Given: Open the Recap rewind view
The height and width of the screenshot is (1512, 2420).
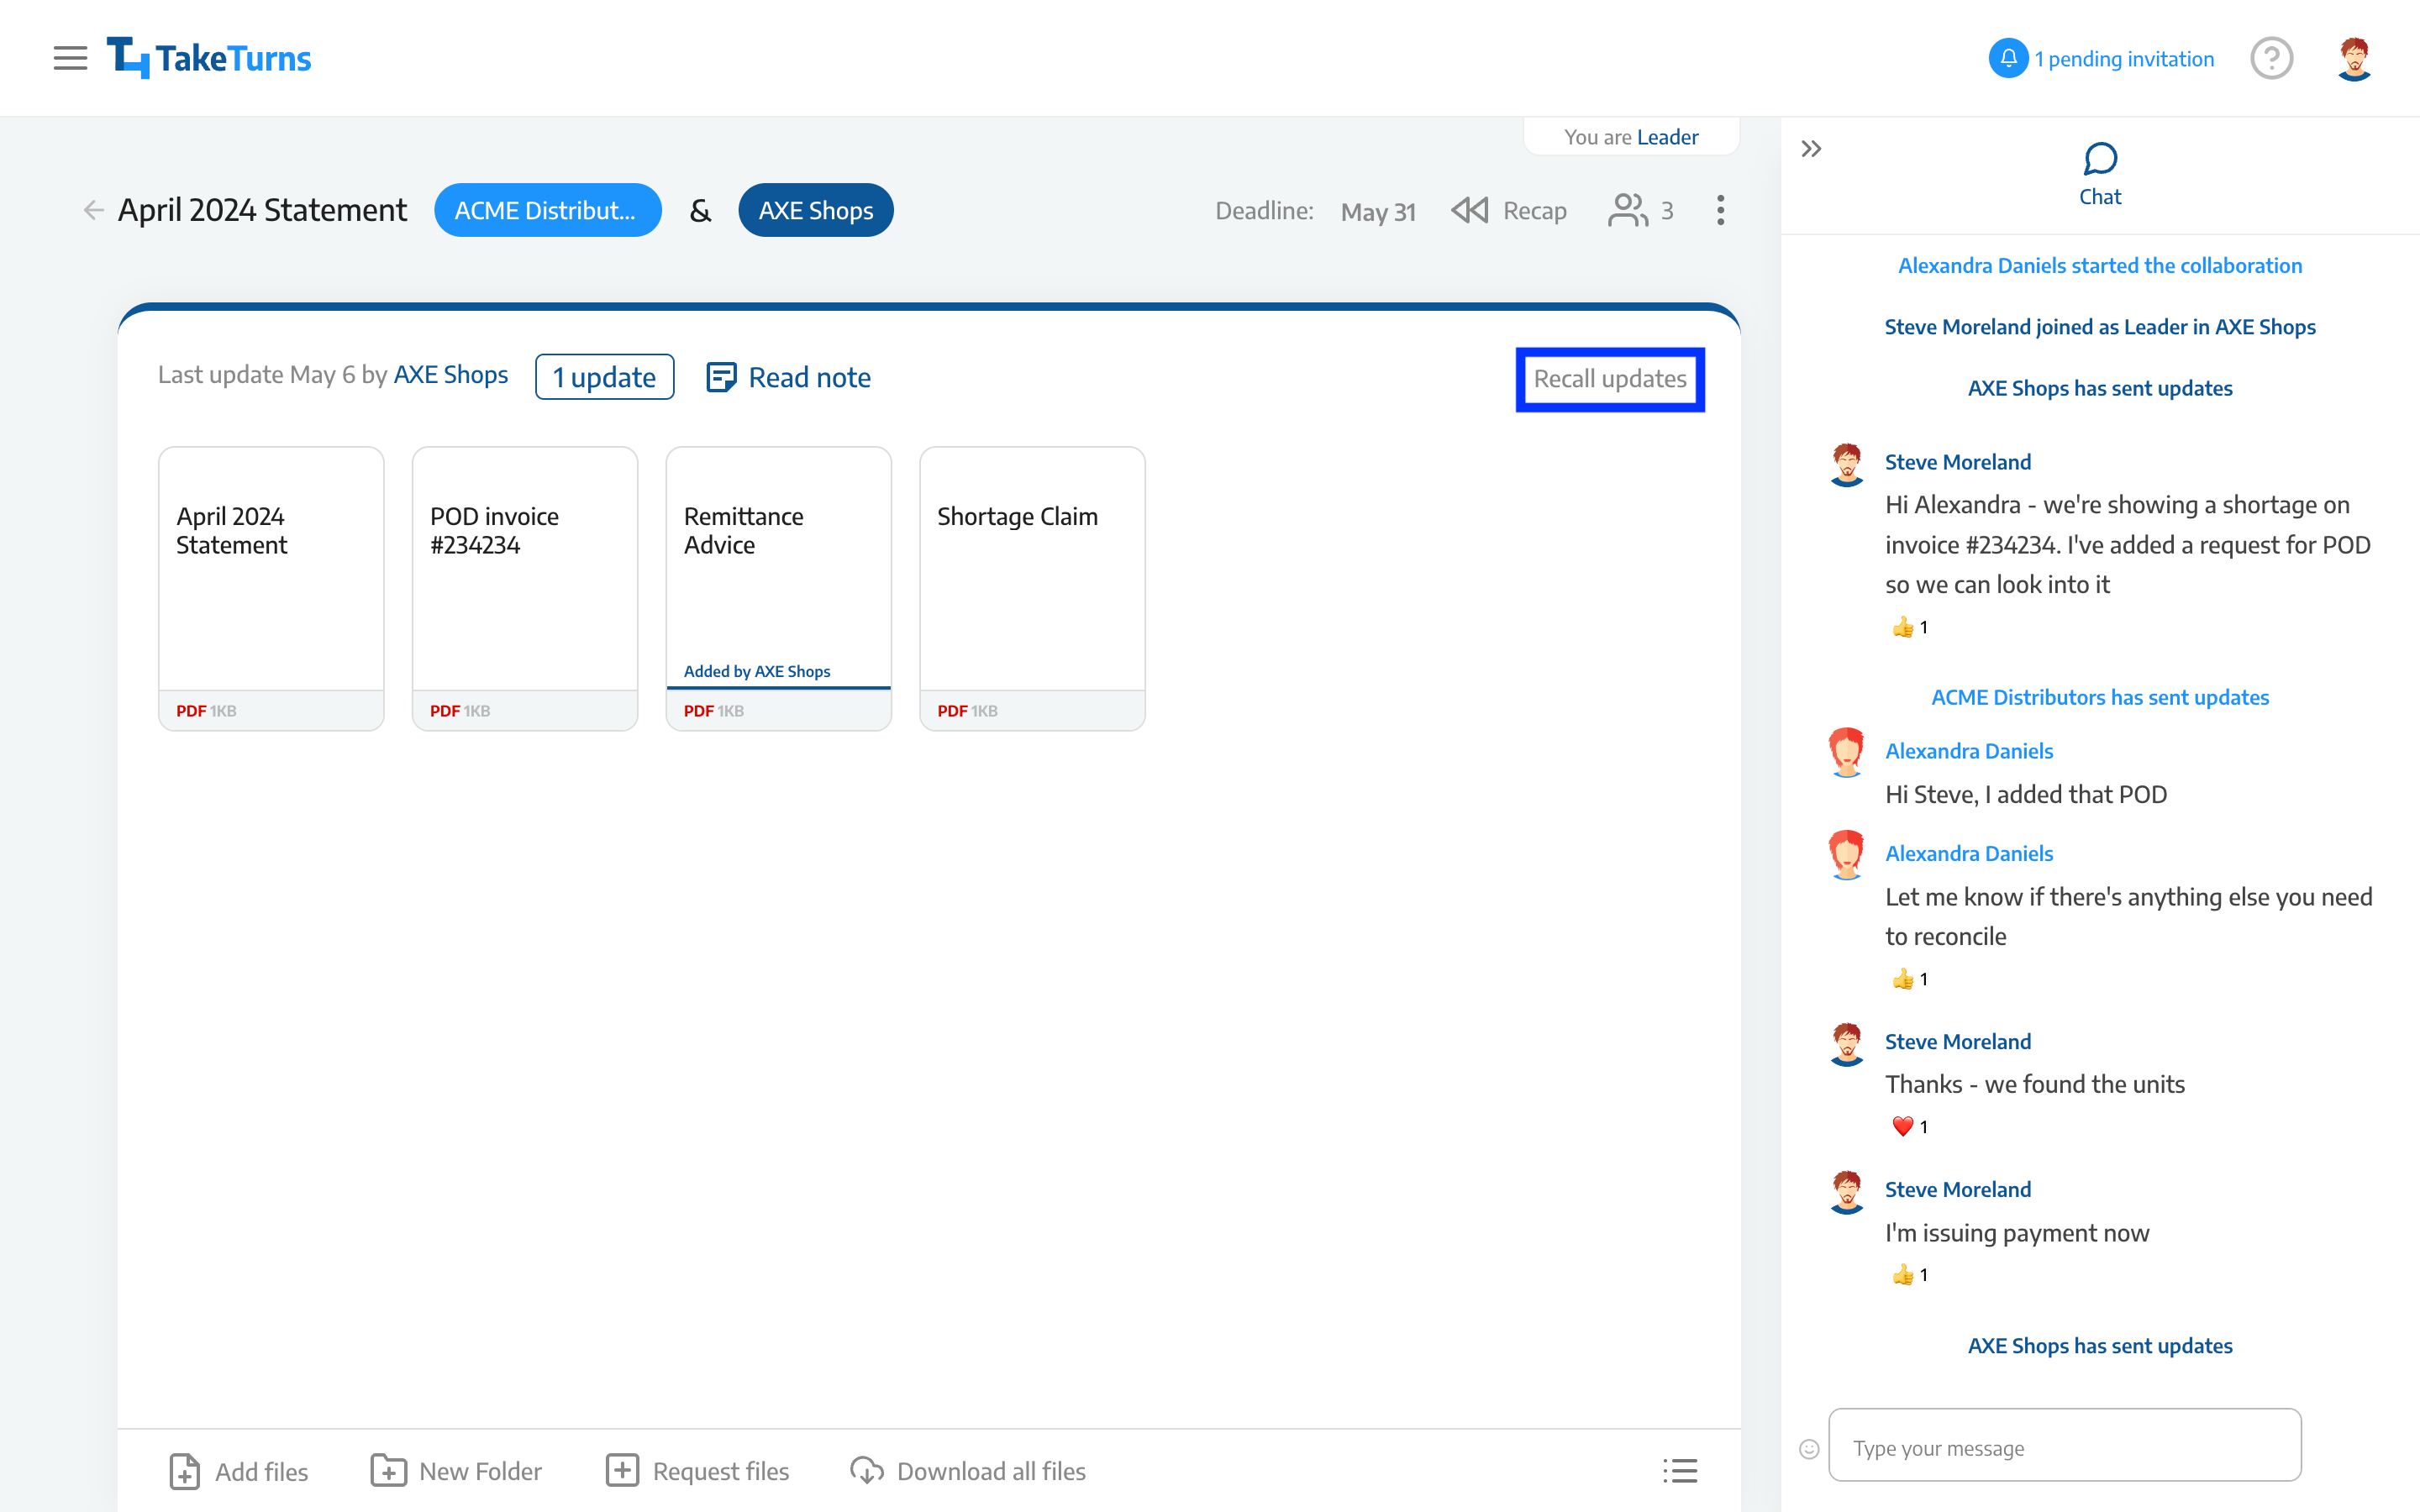Looking at the screenshot, I should pos(1509,210).
